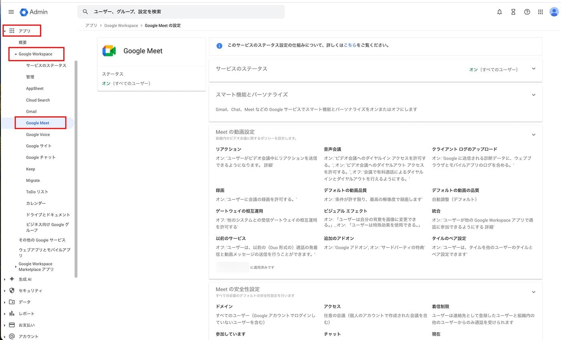Expand the レポート section arrow
The width and height of the screenshot is (561, 340).
(x=5, y=314)
